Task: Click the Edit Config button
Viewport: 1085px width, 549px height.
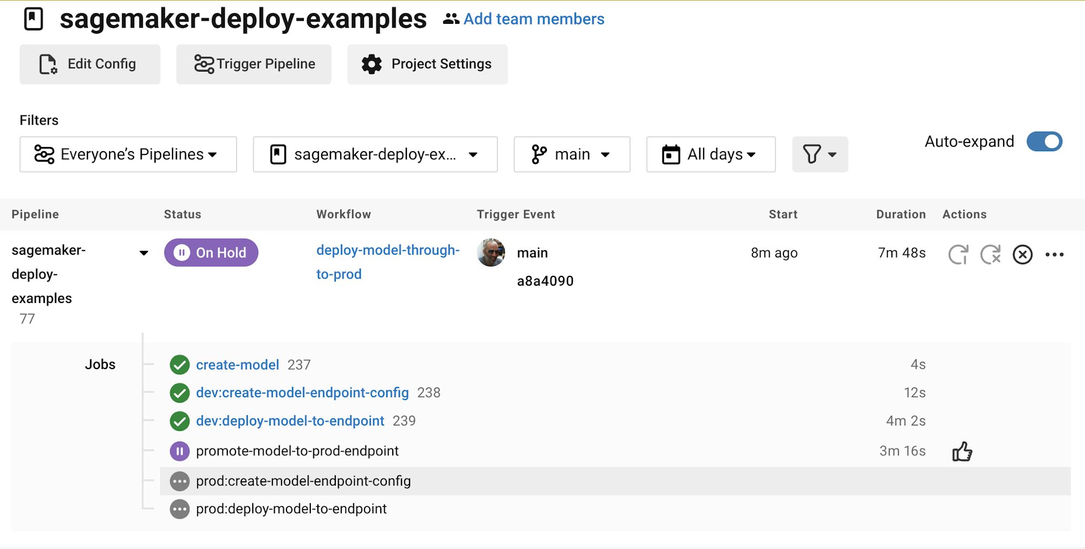Action: click(x=90, y=64)
